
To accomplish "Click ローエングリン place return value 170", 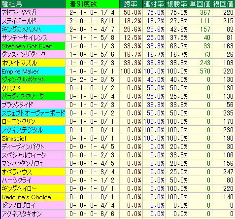I will point(228,121).
